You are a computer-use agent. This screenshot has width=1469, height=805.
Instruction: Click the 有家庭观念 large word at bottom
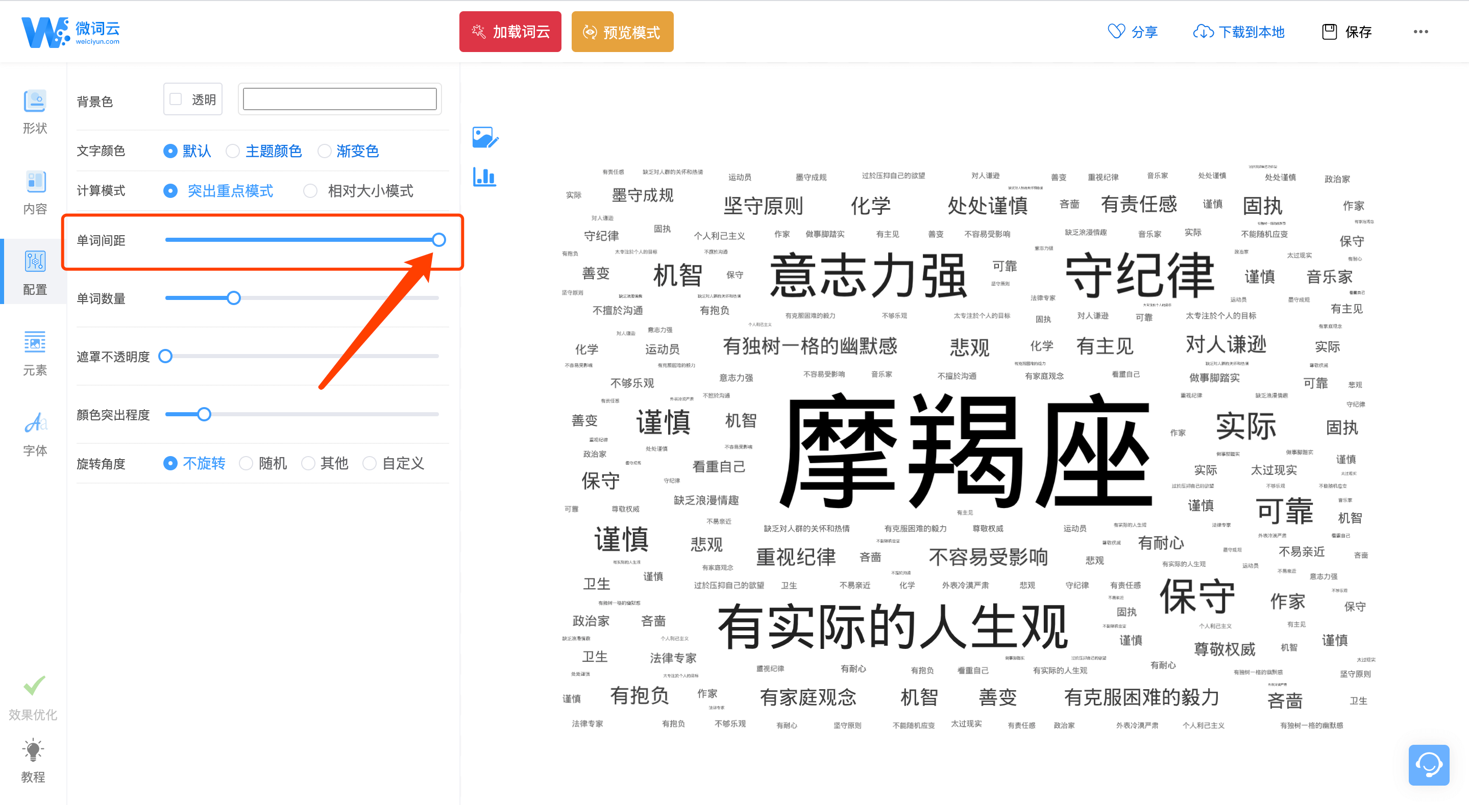pyautogui.click(x=808, y=697)
